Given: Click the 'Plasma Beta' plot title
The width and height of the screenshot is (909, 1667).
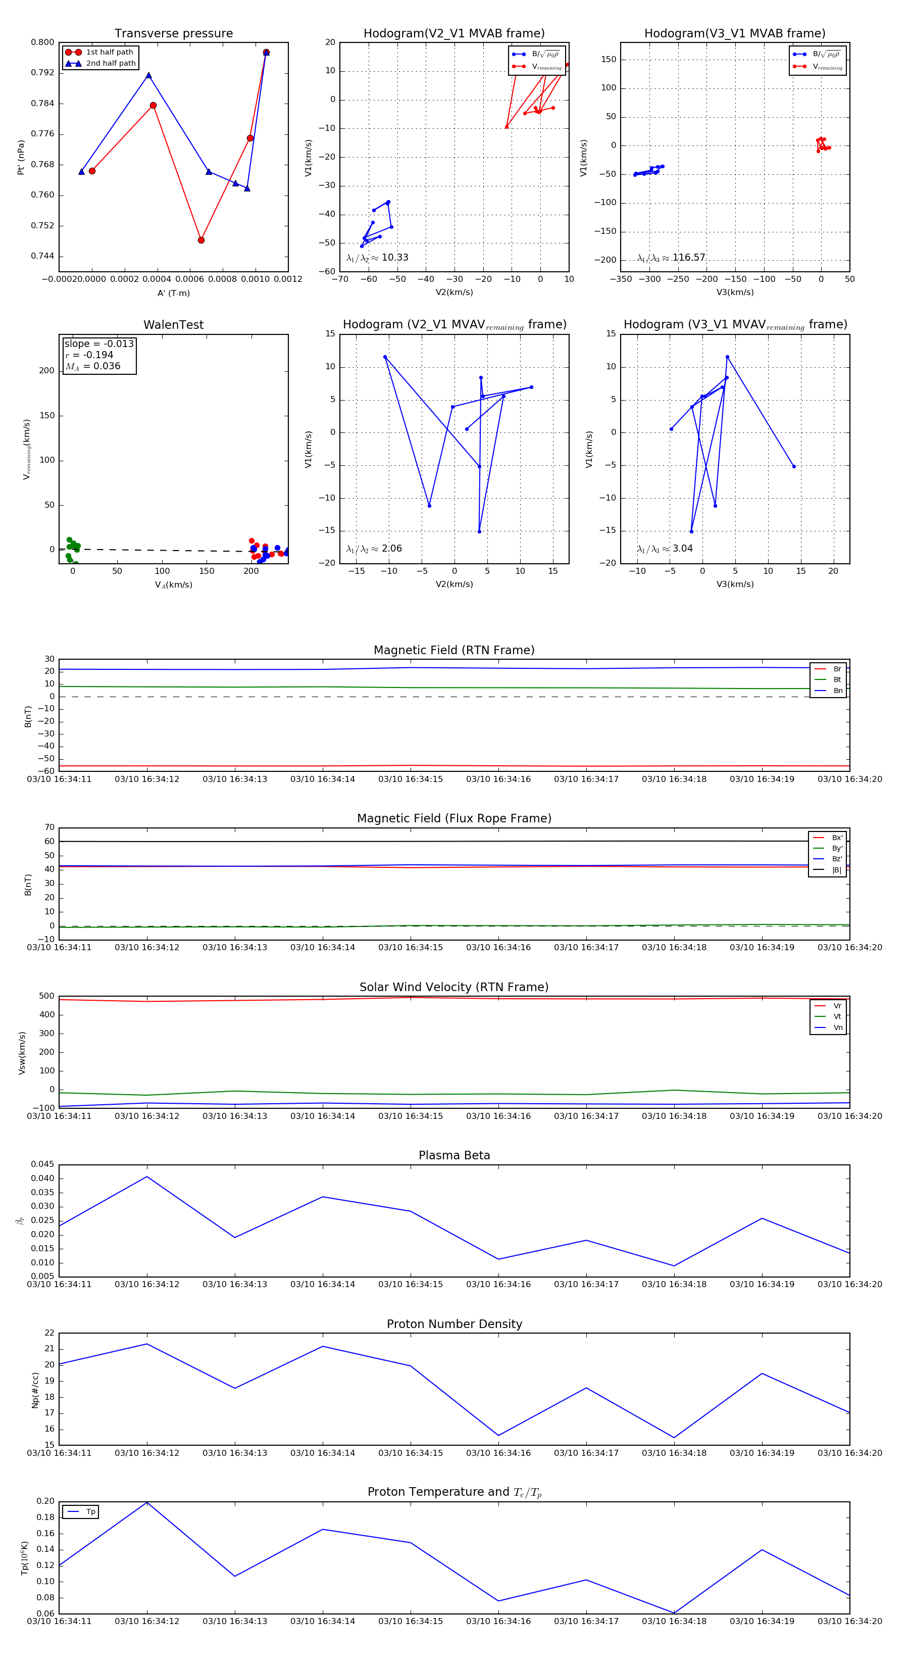Looking at the screenshot, I should point(454,1155).
